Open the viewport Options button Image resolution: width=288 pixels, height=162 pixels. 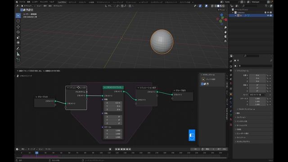pyautogui.click(x=222, y=10)
